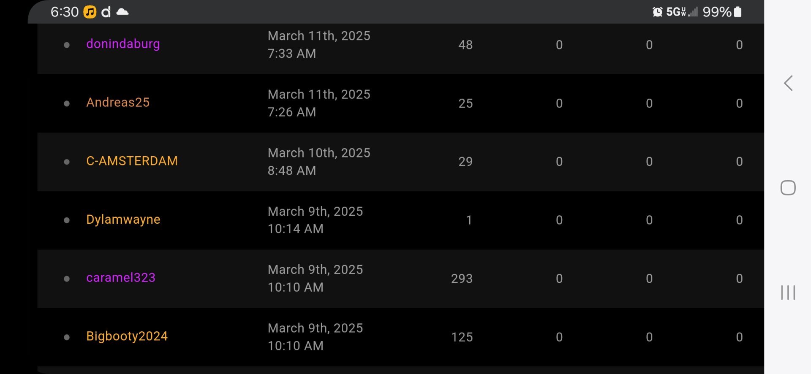Tap the cloud icon in status bar
This screenshot has width=811, height=374.
coord(122,12)
